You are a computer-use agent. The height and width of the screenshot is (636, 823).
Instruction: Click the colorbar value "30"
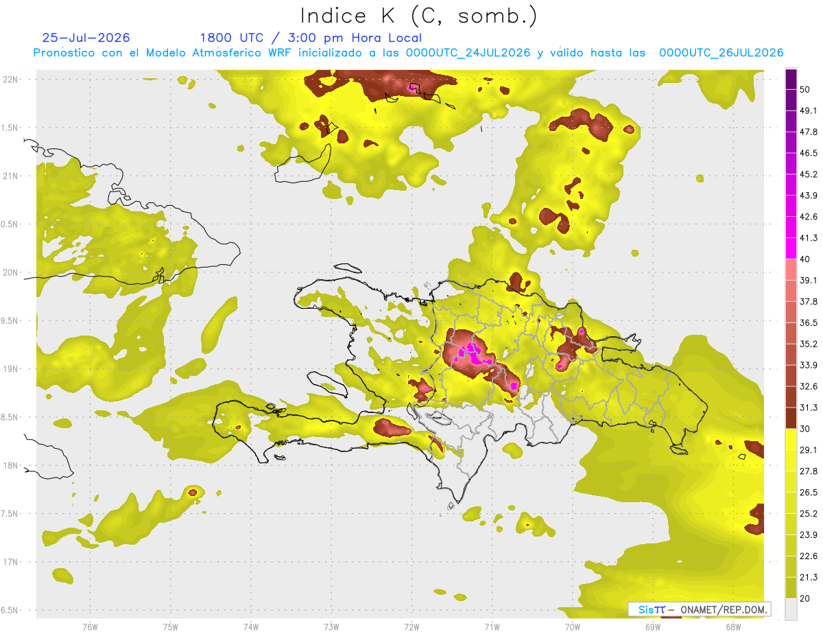pyautogui.click(x=805, y=429)
